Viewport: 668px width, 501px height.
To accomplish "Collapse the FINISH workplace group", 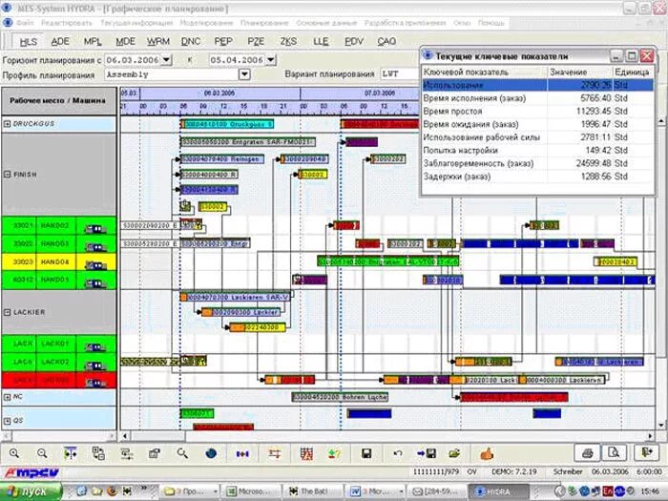I will pos(7,175).
